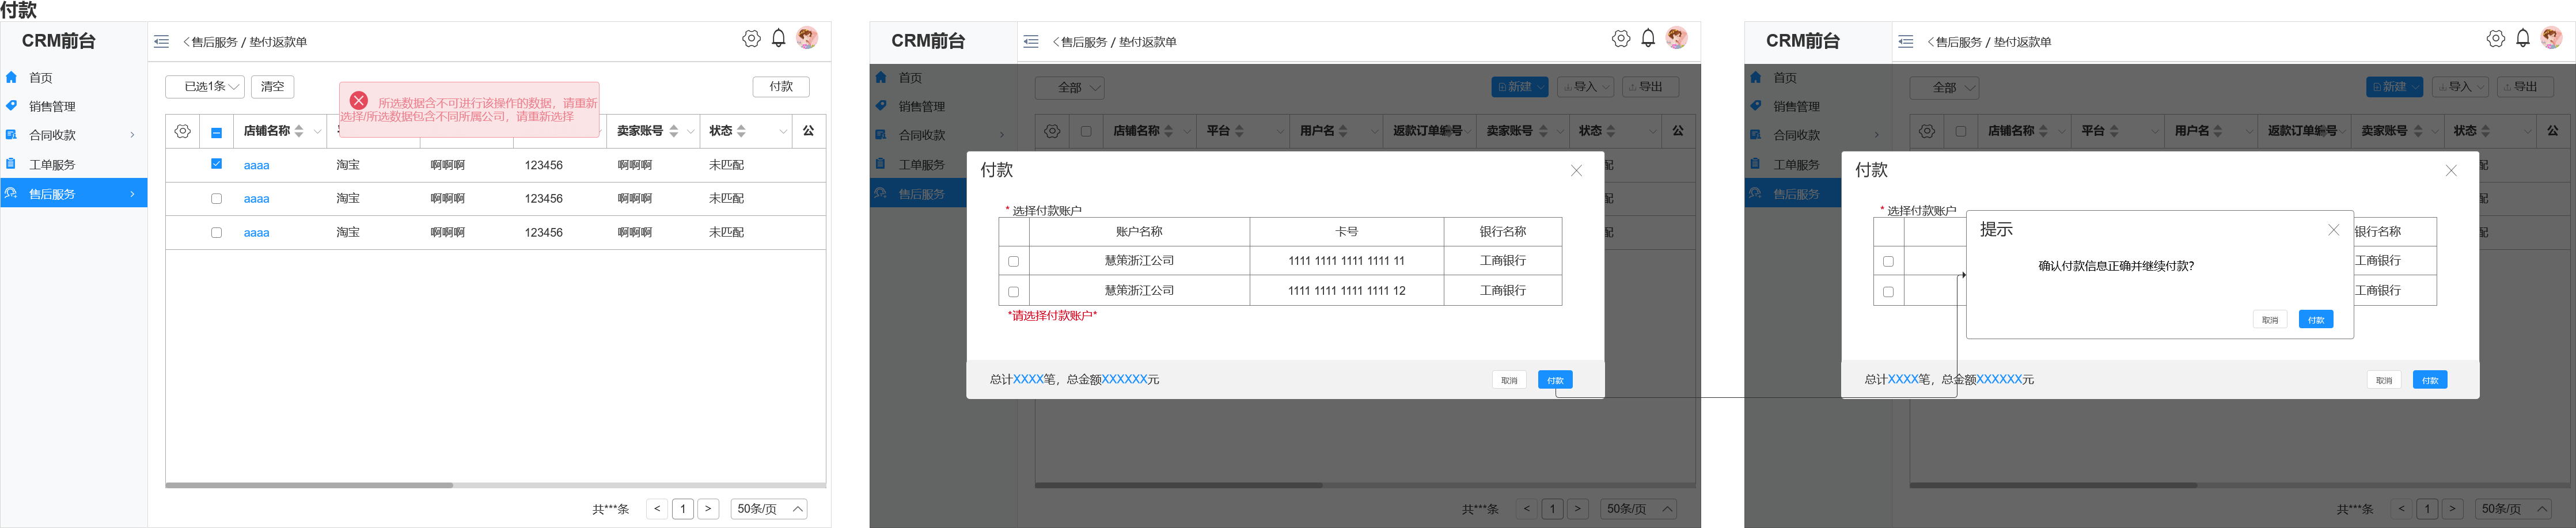
Task: Click horizontal scrollbar on account-selection screen
Action: (1178, 485)
